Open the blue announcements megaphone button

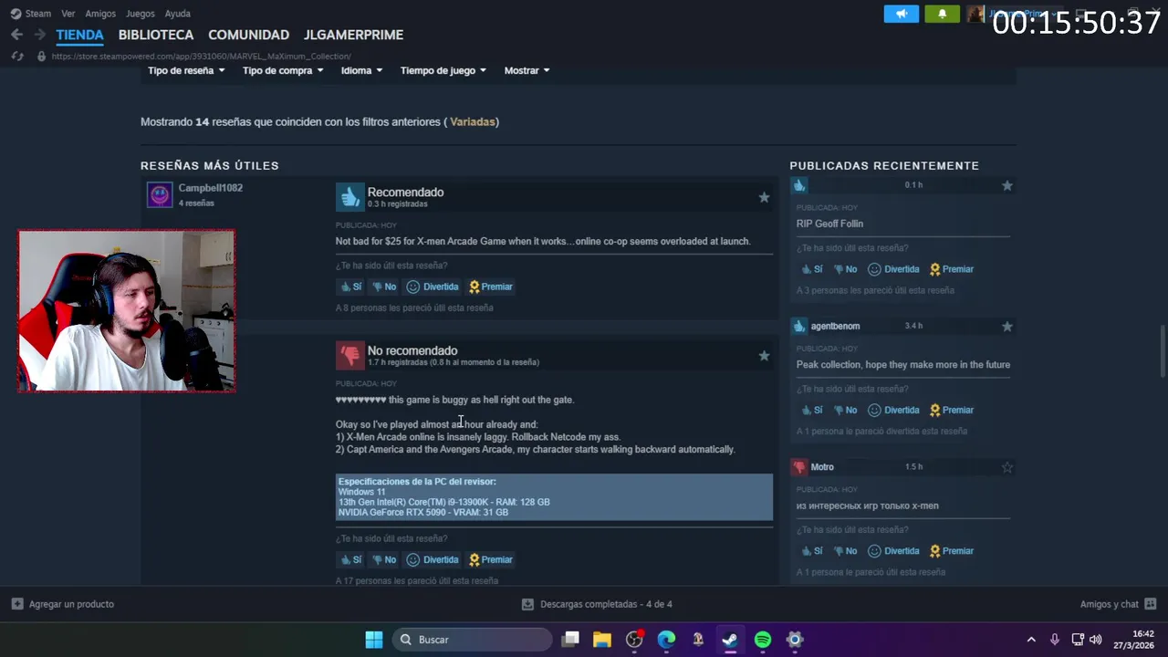point(902,14)
